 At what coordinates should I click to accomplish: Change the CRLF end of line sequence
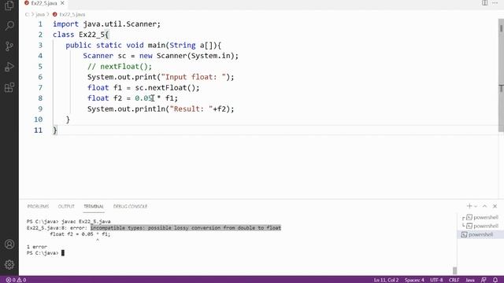click(x=454, y=280)
